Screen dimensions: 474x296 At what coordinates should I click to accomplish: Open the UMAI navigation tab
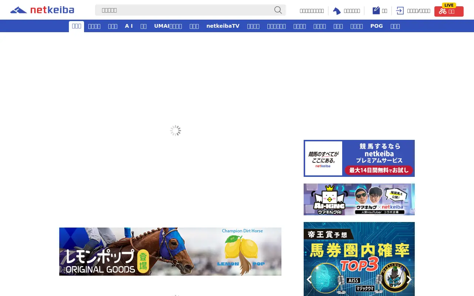point(168,26)
